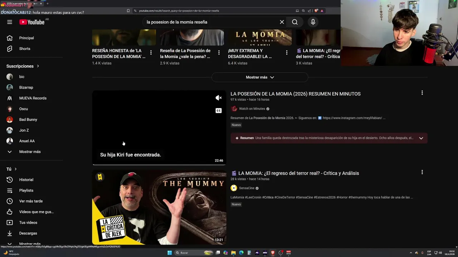Open the SensaCine channel

point(247,188)
